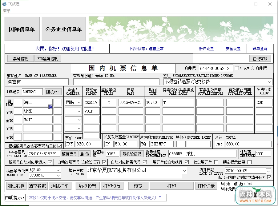Open 安全设置 page
Screen dimensions: 278x206
pos(233,49)
